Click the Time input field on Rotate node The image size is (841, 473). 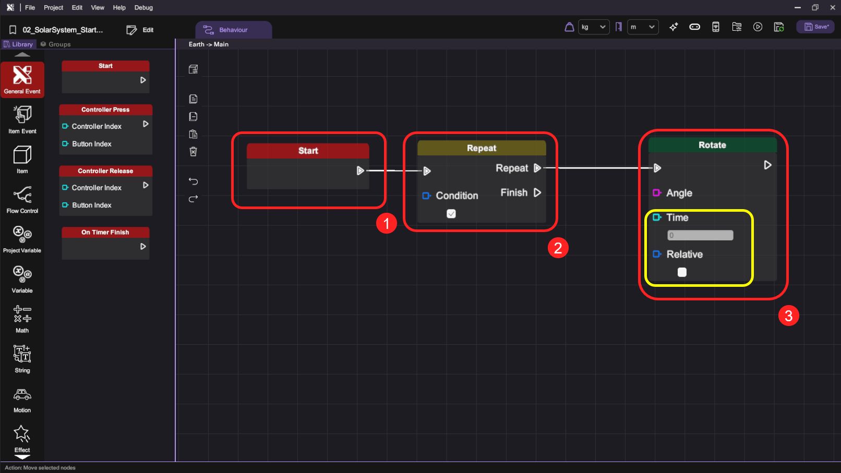pos(700,236)
